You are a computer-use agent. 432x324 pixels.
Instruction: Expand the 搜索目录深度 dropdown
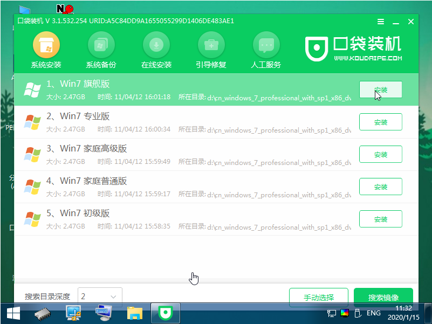pyautogui.click(x=100, y=297)
